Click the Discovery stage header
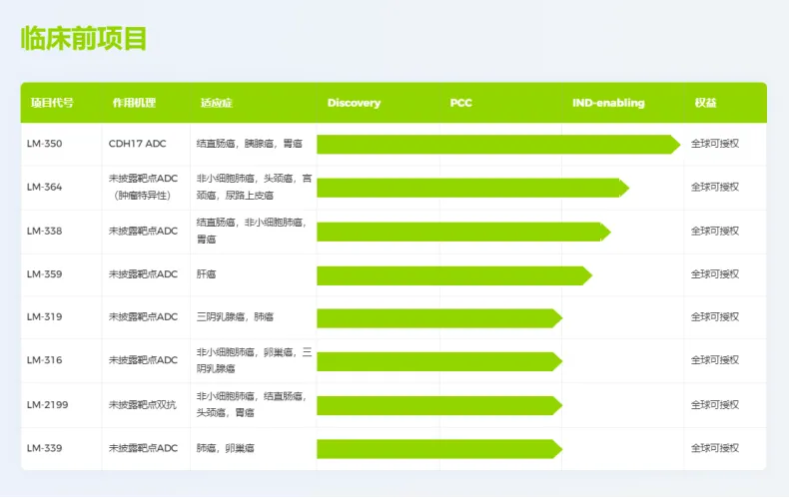 point(354,103)
